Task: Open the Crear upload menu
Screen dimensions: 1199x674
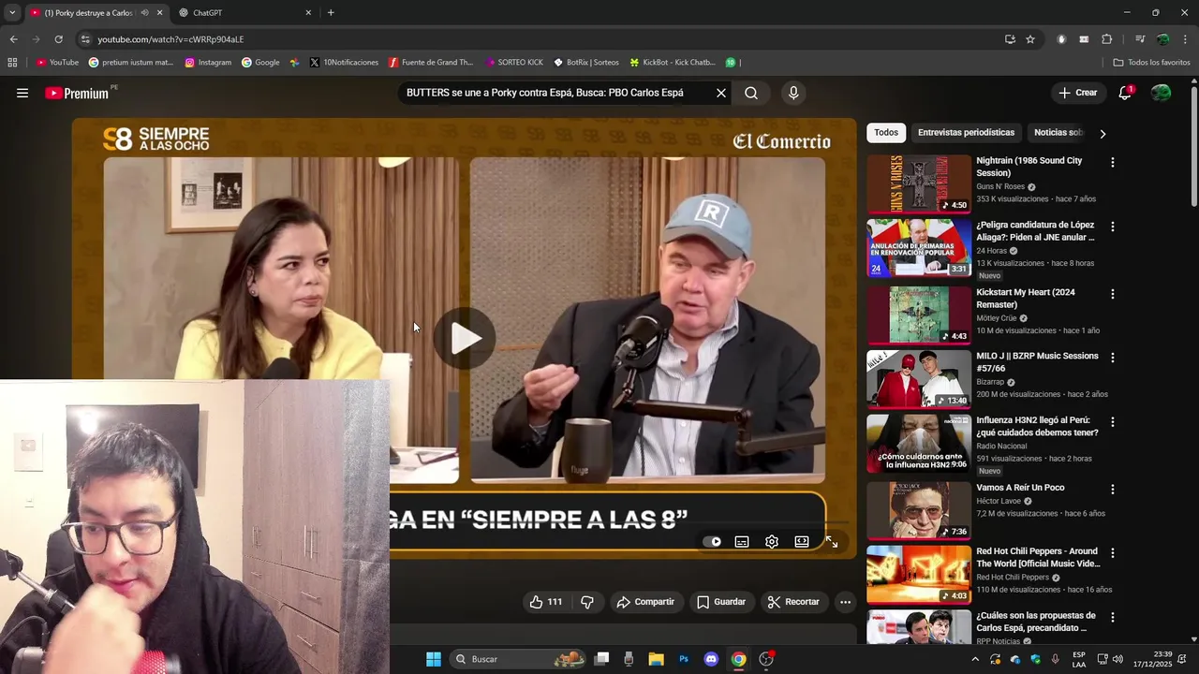Action: coord(1078,93)
